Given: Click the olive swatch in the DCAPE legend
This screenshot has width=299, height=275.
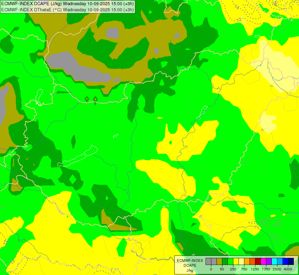Looking at the screenshot, I should click(x=220, y=262).
